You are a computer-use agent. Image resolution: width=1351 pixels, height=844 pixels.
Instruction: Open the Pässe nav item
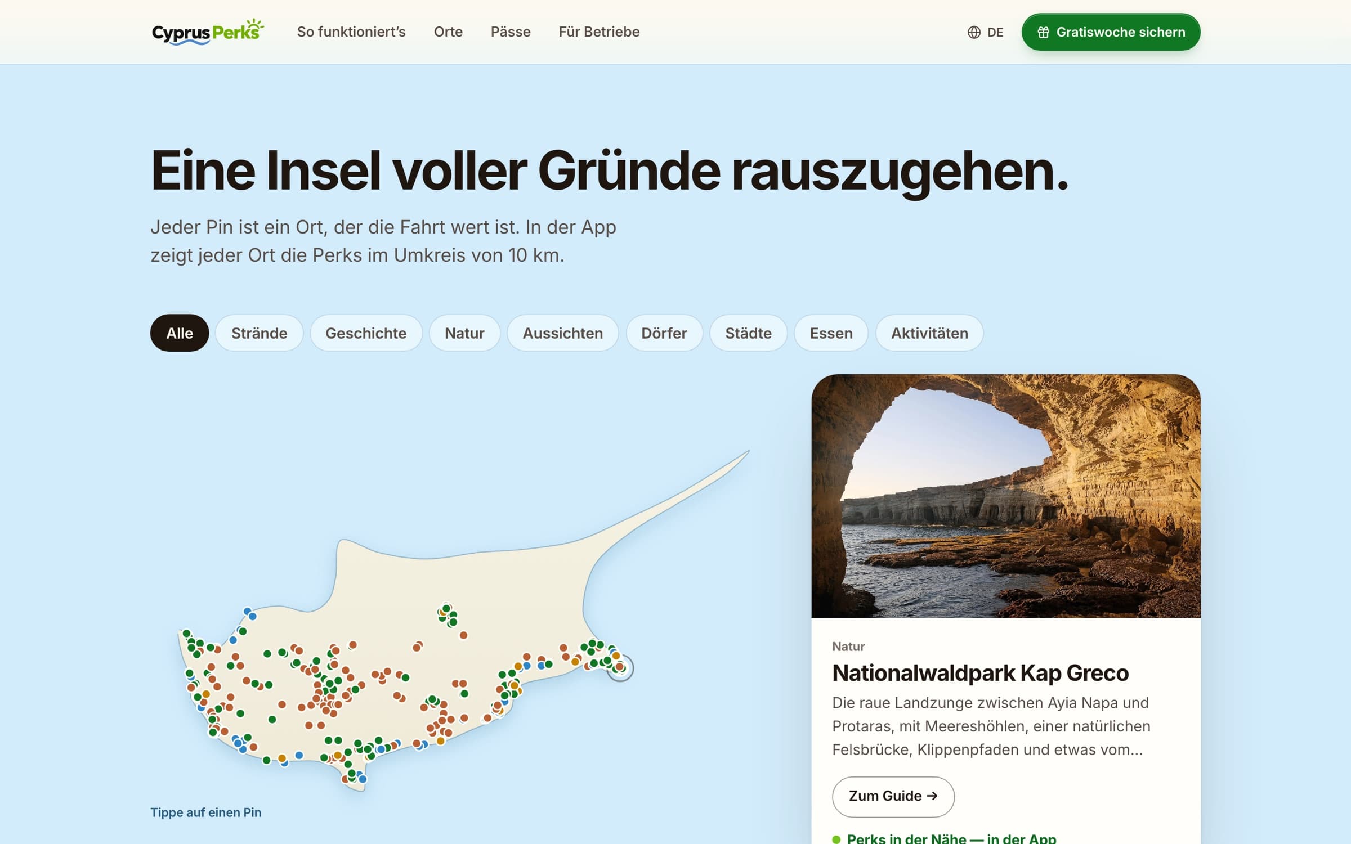tap(511, 32)
